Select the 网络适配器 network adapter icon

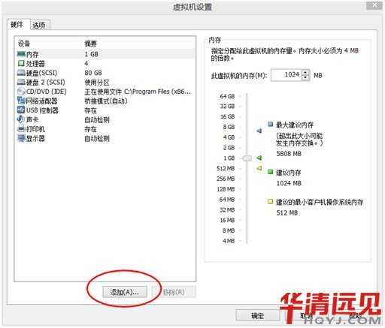pyautogui.click(x=21, y=101)
